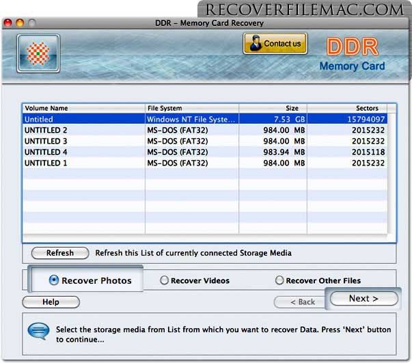Select the UNTITLED 2 volume row
Viewport: 412px width, 363px height.
(x=205, y=130)
